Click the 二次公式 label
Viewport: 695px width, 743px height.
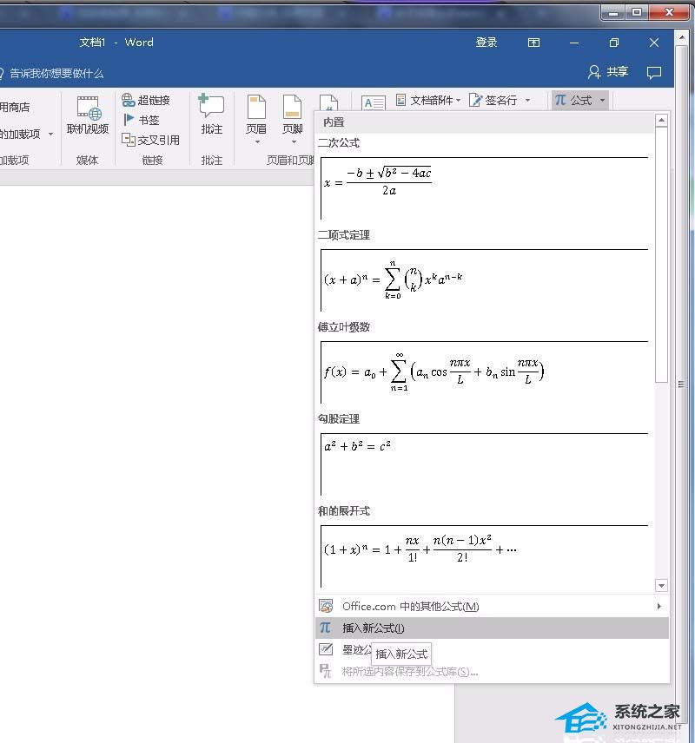coord(339,142)
